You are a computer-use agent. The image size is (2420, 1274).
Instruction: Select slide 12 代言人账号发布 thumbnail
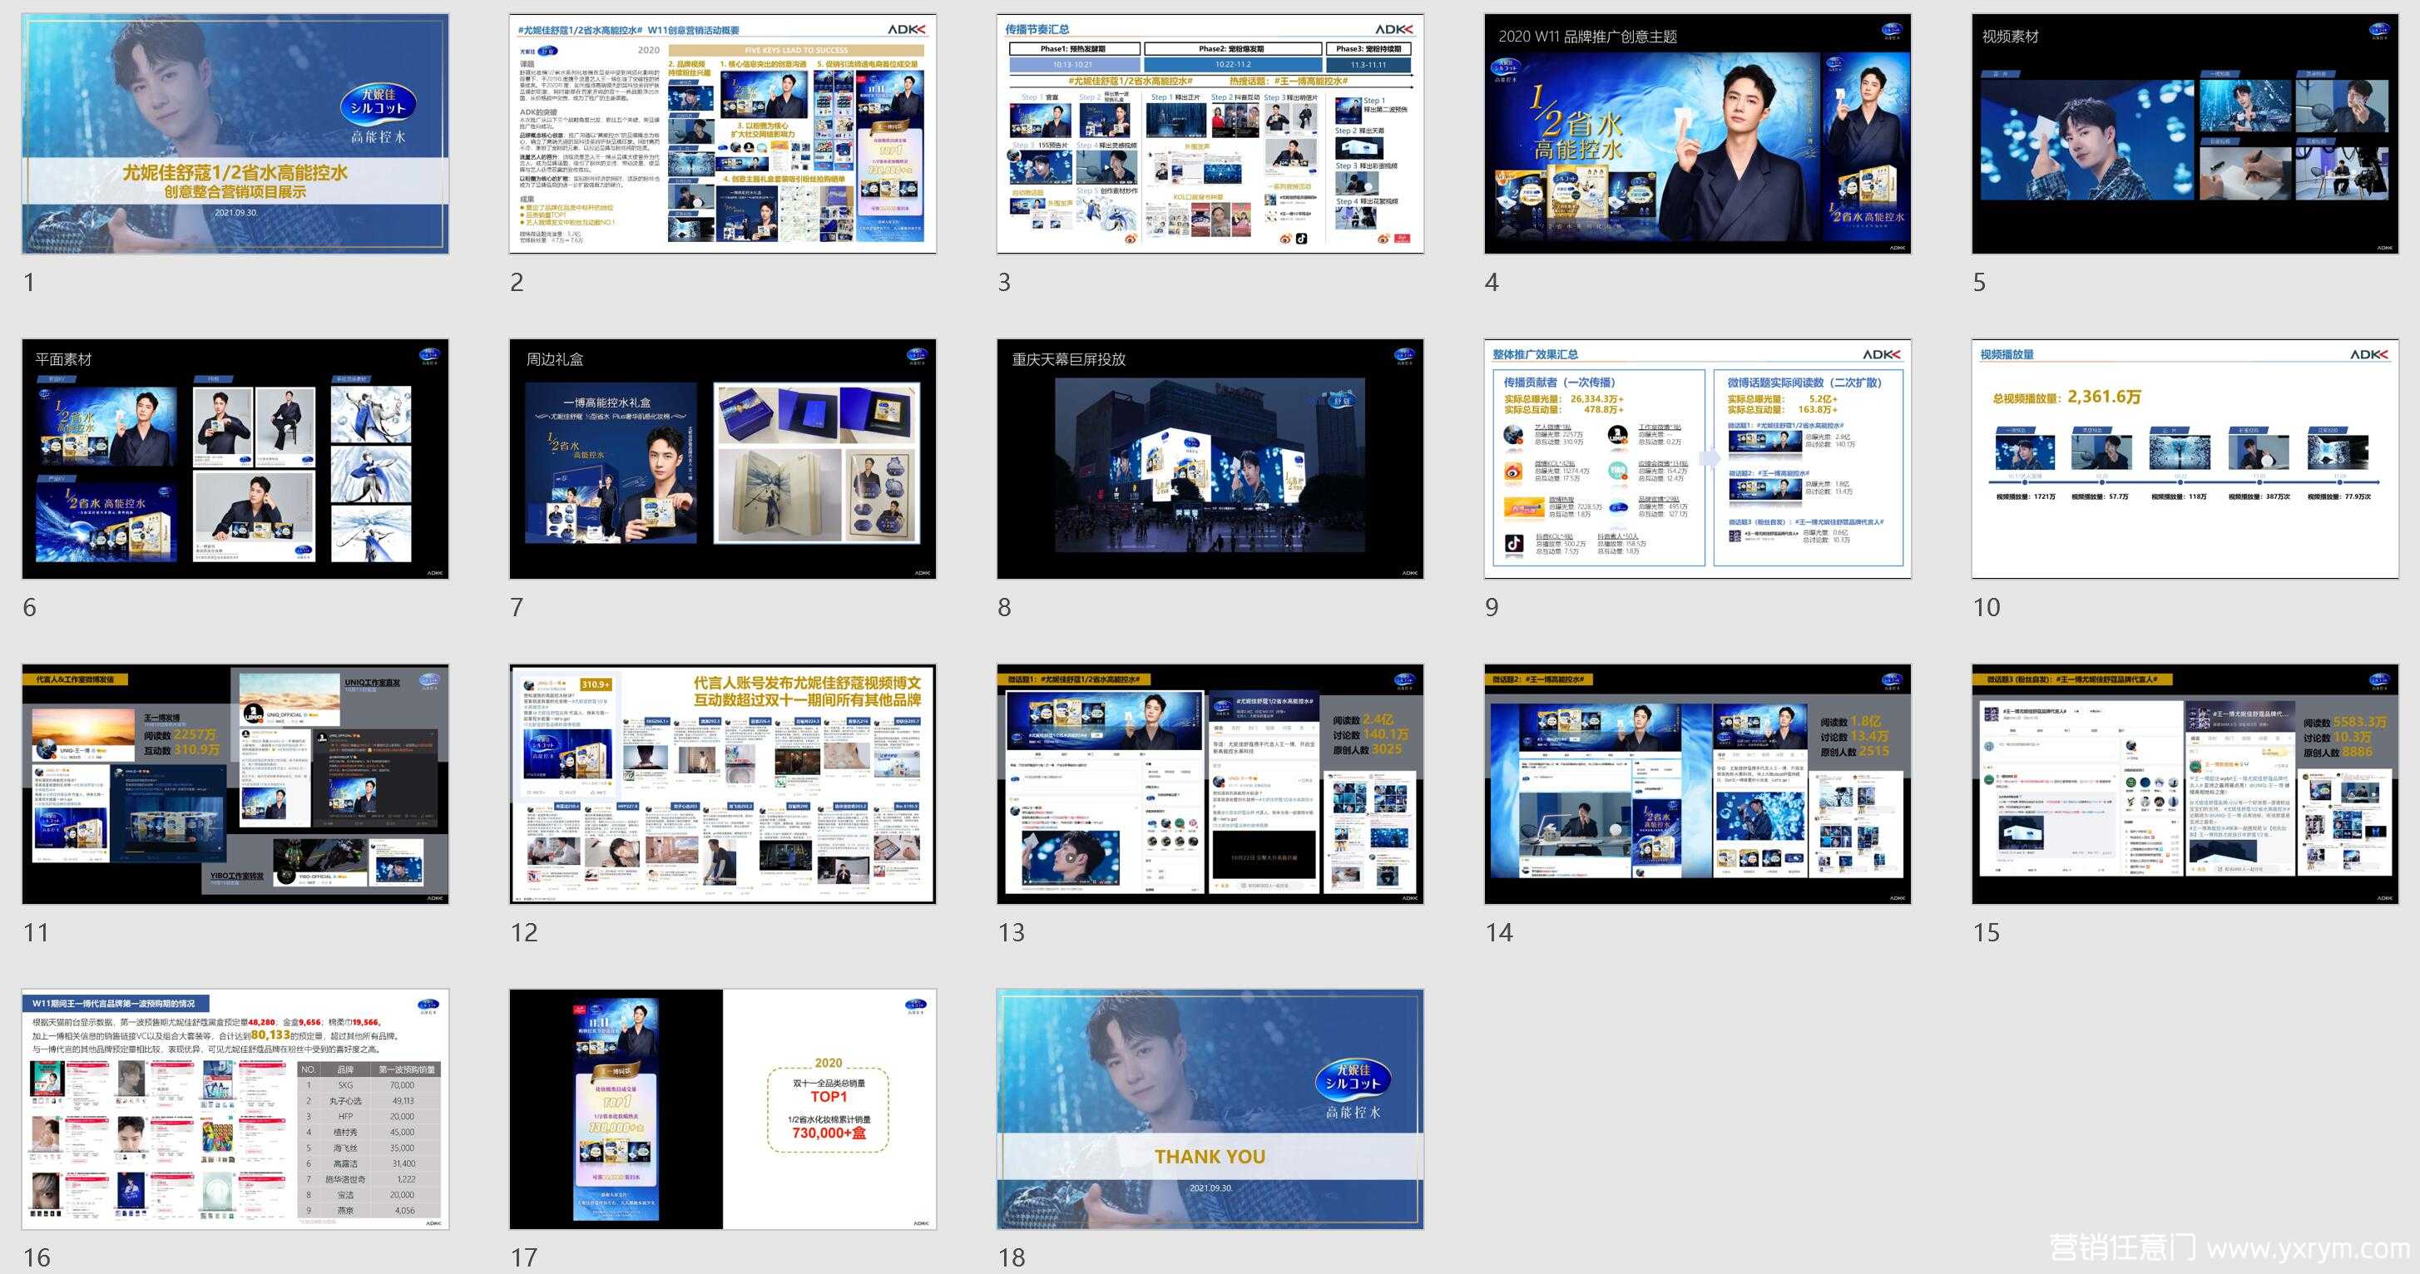pyautogui.click(x=722, y=784)
